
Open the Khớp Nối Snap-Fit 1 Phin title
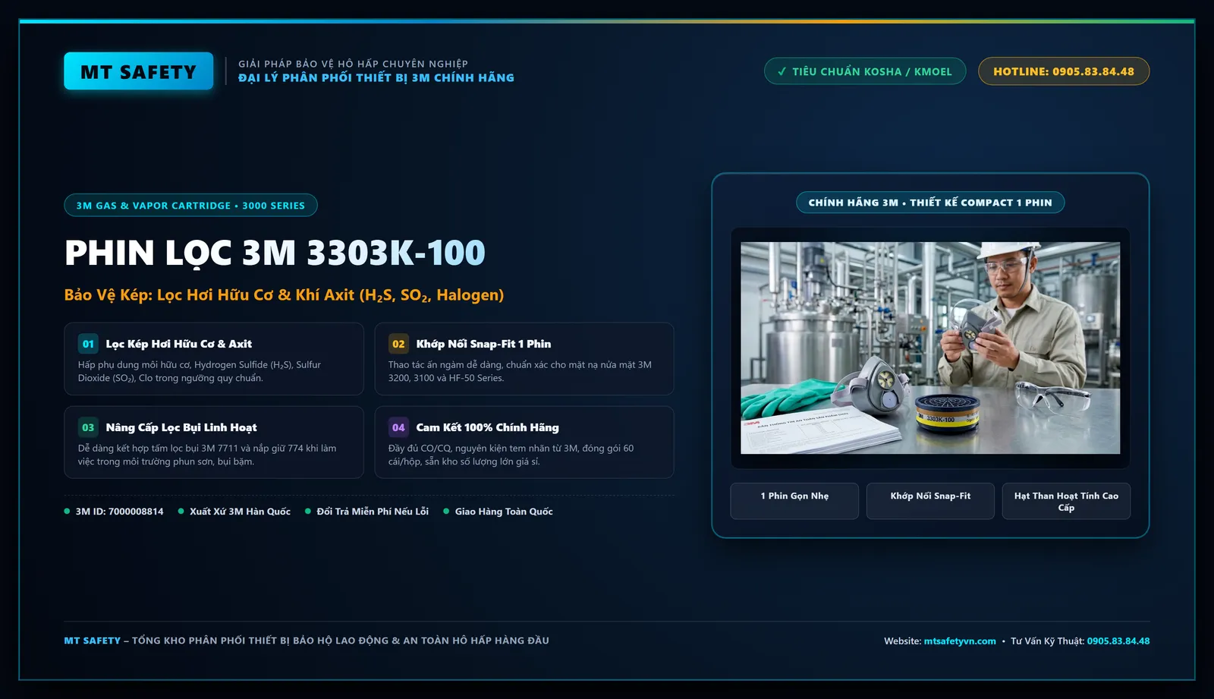pyautogui.click(x=483, y=344)
